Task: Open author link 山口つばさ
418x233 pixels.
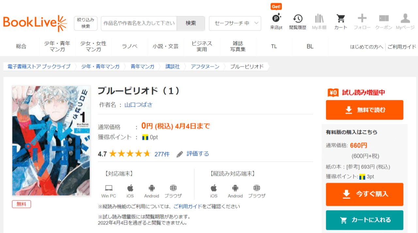Action: click(138, 105)
